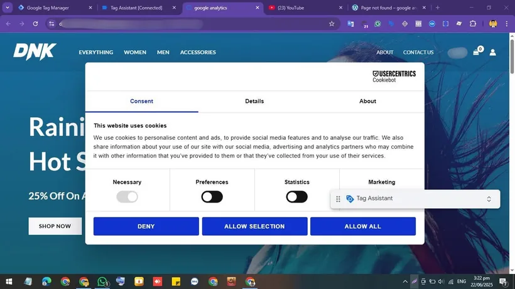Screen dimensions: 515x289
Task: Close the YouTube tab
Action: coord(340,8)
